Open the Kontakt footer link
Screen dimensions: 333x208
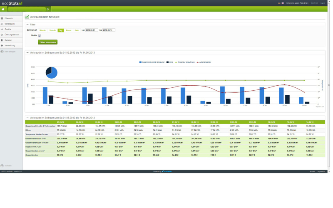[312, 171]
